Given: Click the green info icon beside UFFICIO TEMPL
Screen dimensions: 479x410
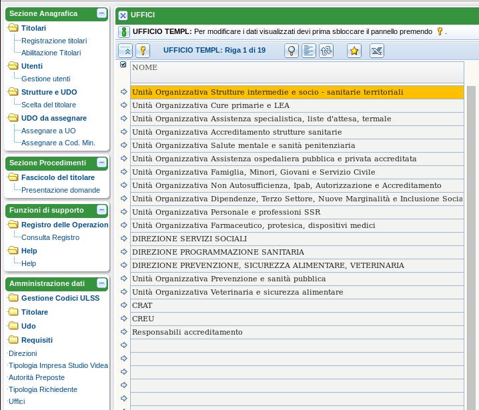Looking at the screenshot, I should click(123, 32).
